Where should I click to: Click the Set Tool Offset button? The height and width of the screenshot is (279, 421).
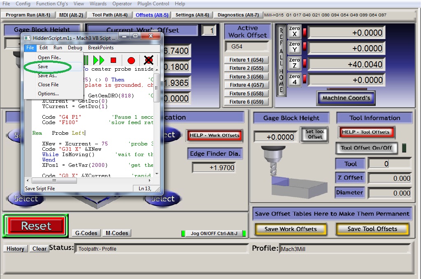(x=315, y=134)
